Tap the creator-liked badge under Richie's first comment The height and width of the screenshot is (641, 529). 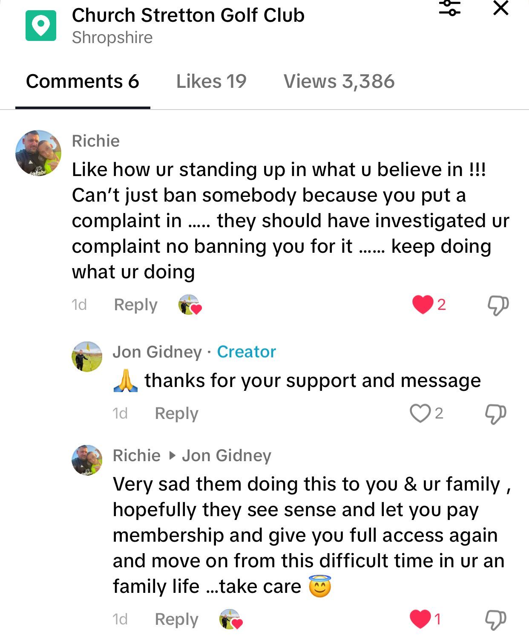[190, 305]
